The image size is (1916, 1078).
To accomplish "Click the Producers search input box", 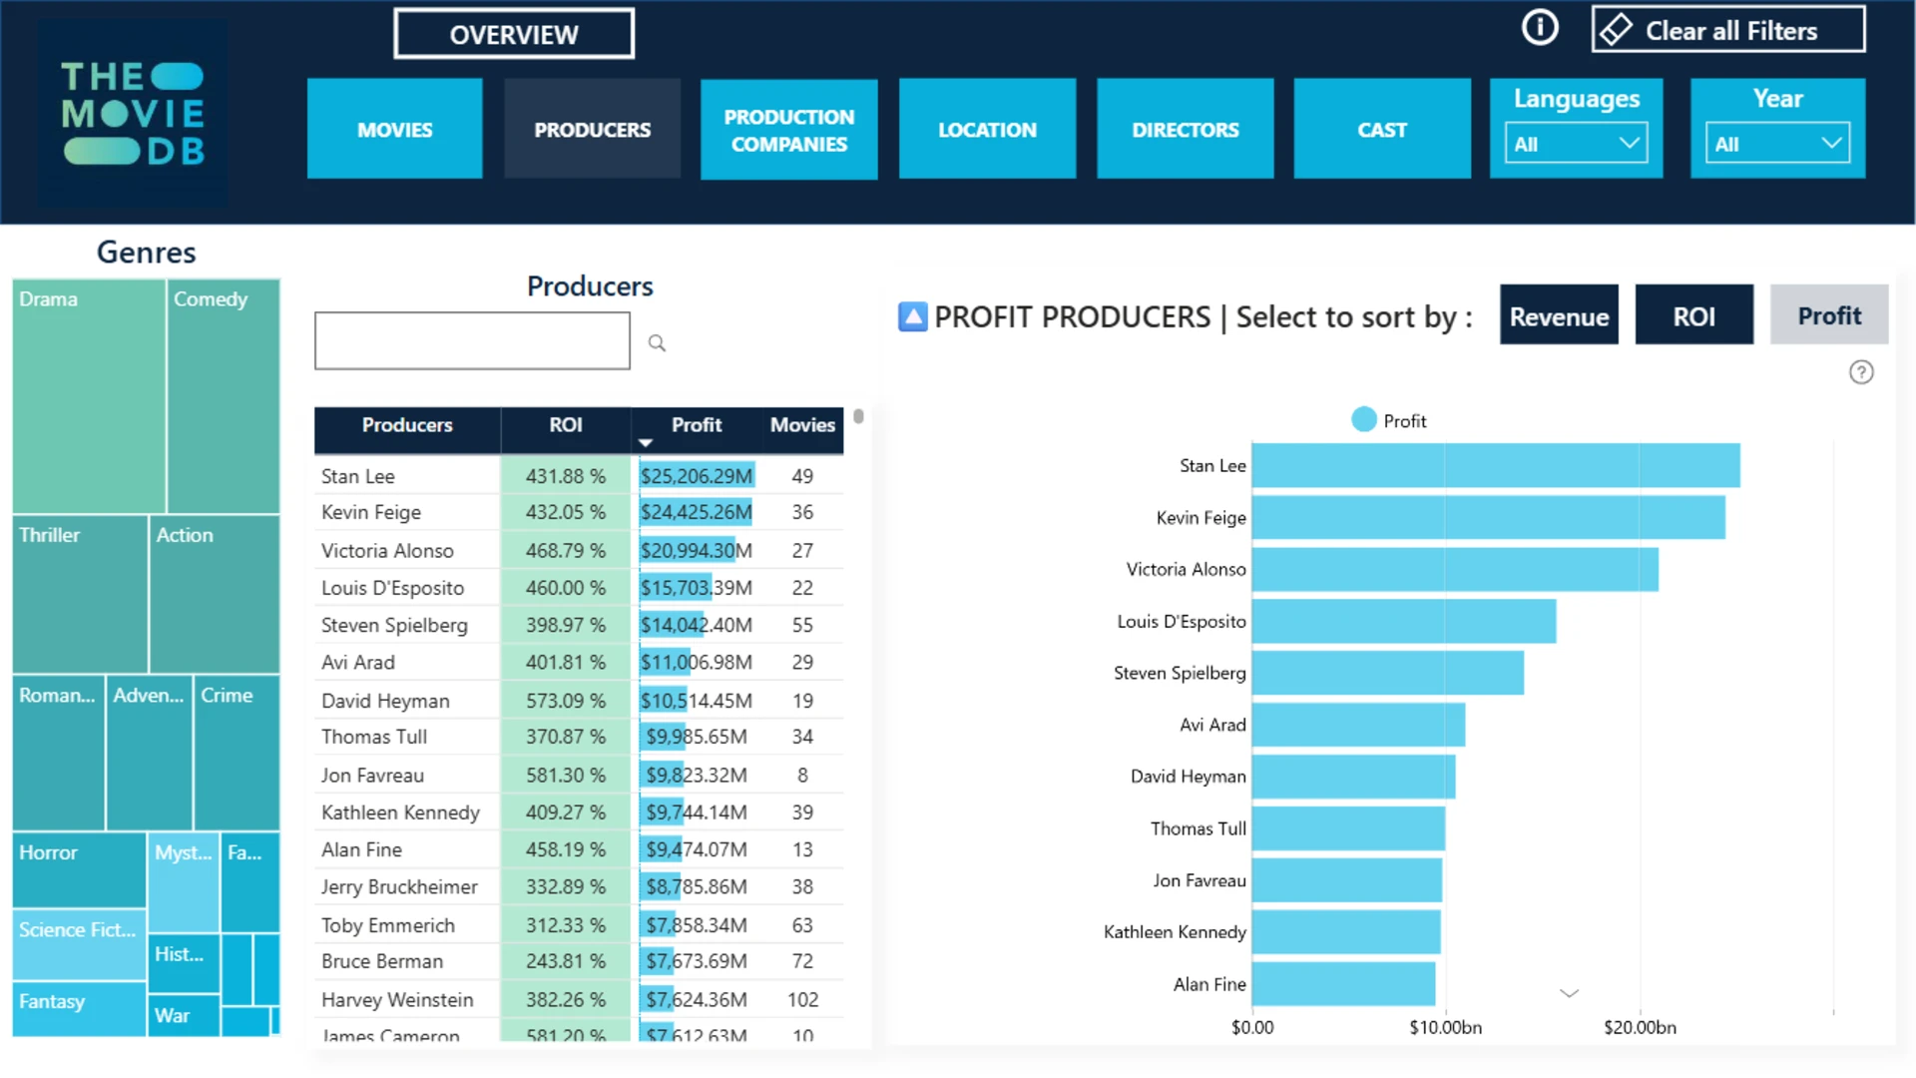I will [472, 340].
